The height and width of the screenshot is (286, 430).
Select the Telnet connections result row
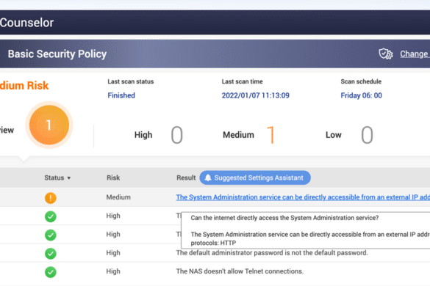pyautogui.click(x=215, y=271)
